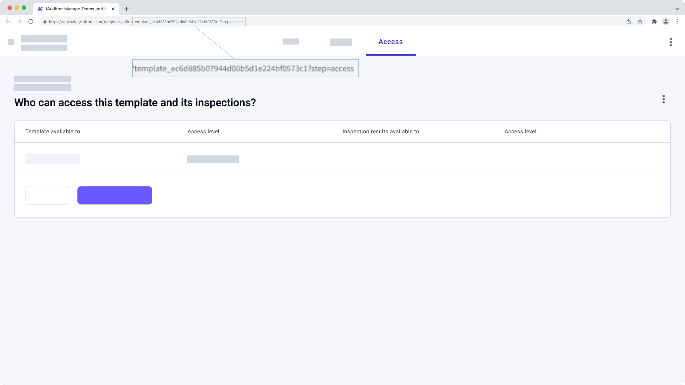This screenshot has height=385, width=685.
Task: Click the browser profile avatar icon
Action: (666, 21)
